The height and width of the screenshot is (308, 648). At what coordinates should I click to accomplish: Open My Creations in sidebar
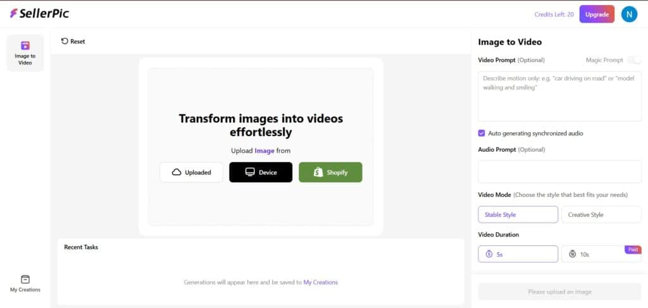(x=25, y=284)
